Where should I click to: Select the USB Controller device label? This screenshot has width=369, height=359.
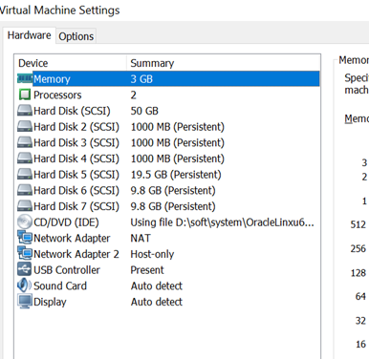click(x=67, y=270)
